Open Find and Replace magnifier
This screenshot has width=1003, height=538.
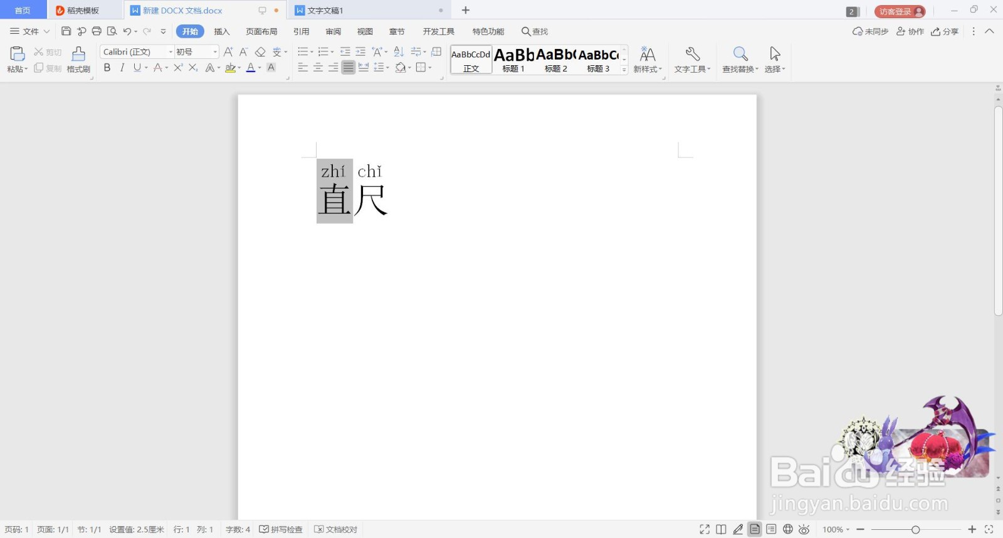pyautogui.click(x=740, y=54)
